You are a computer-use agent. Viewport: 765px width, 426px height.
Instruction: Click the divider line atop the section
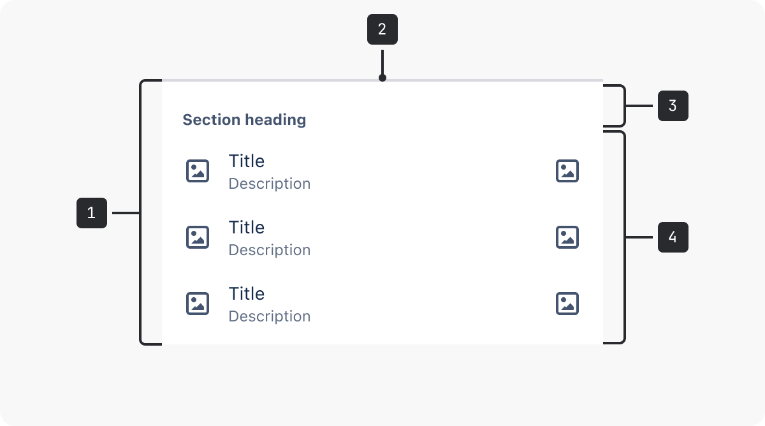coord(382,80)
